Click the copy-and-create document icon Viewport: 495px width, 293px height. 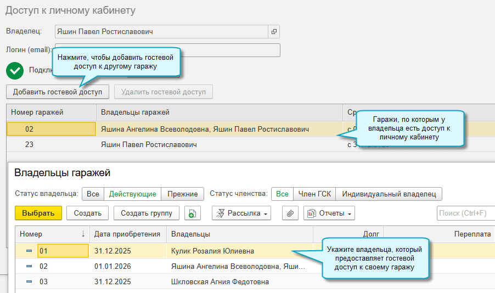click(192, 213)
